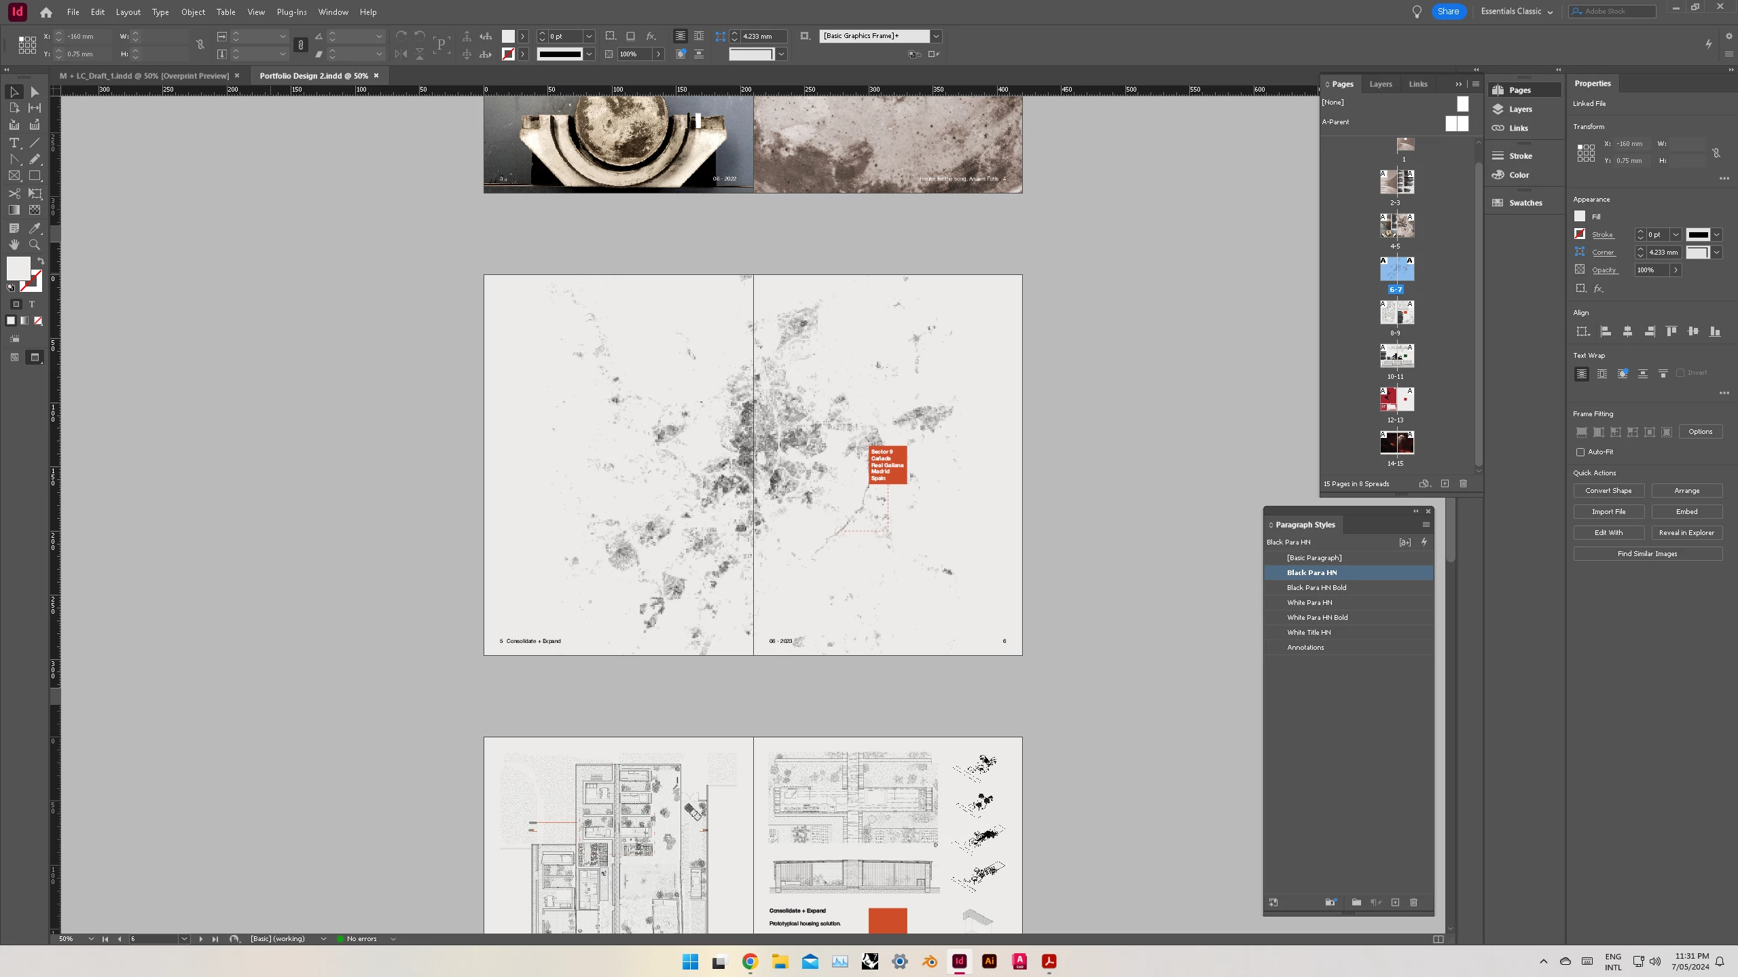Enable the Auto-Fit checkbox
The width and height of the screenshot is (1738, 977).
pyautogui.click(x=1580, y=452)
